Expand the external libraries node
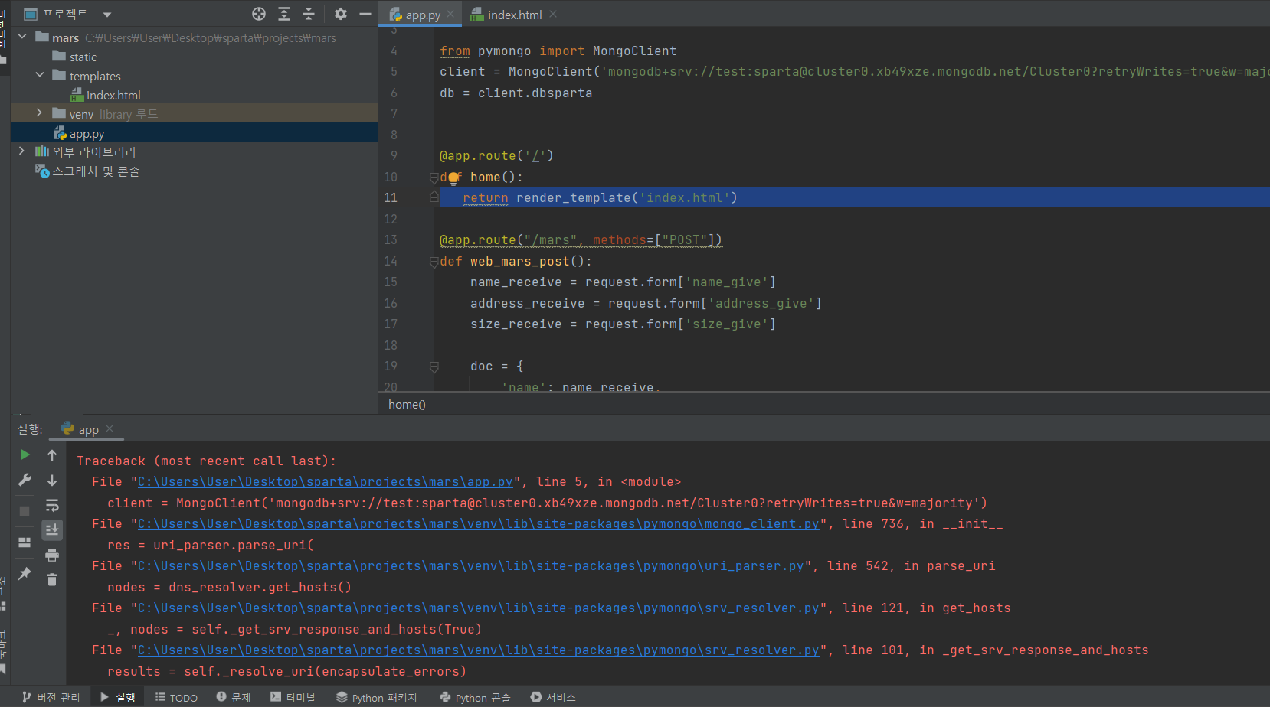Screen dimensions: 1270x707 pos(22,151)
